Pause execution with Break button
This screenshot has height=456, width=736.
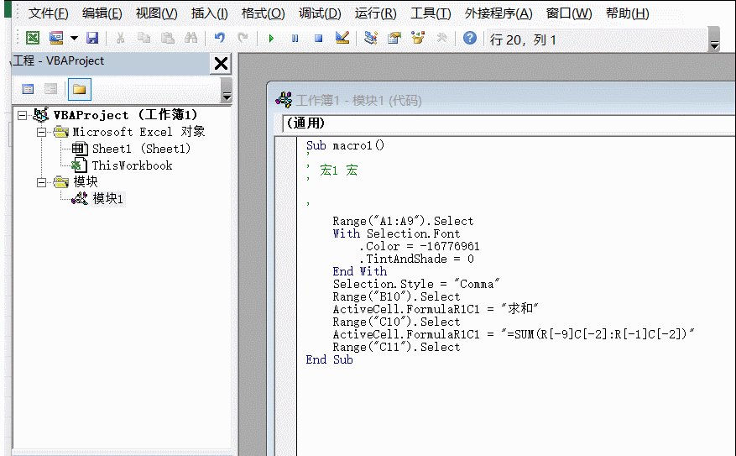(x=295, y=38)
